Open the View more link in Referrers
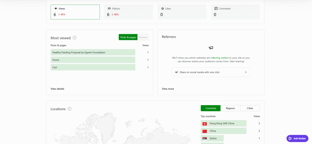 (x=168, y=89)
